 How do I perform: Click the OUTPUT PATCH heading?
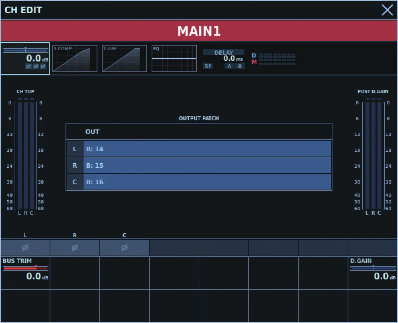coord(199,118)
